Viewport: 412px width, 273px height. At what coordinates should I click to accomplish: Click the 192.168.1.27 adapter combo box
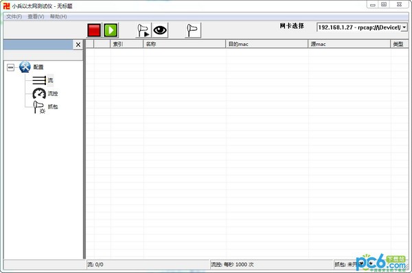(362, 27)
